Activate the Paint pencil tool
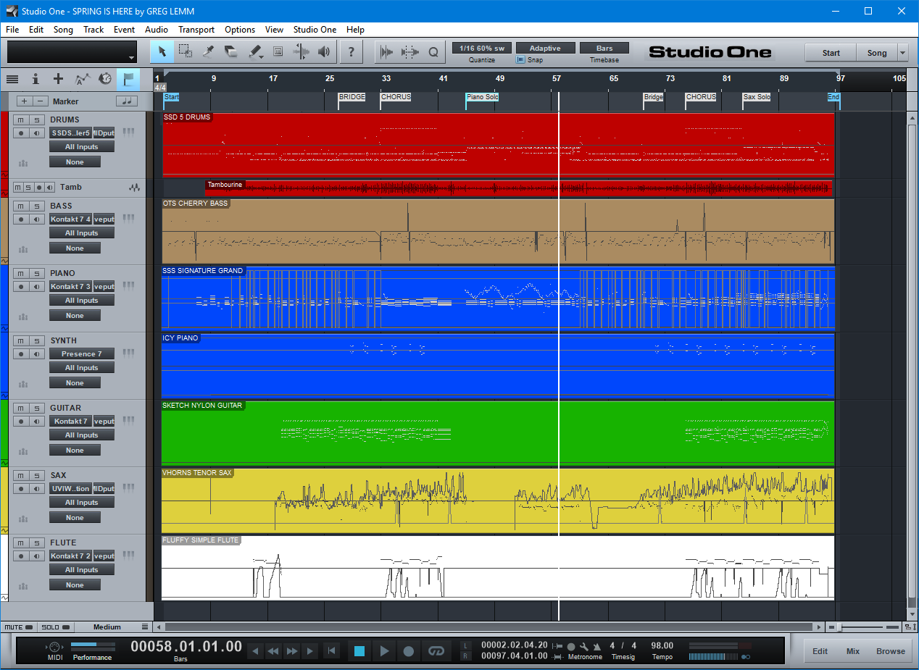 point(254,51)
